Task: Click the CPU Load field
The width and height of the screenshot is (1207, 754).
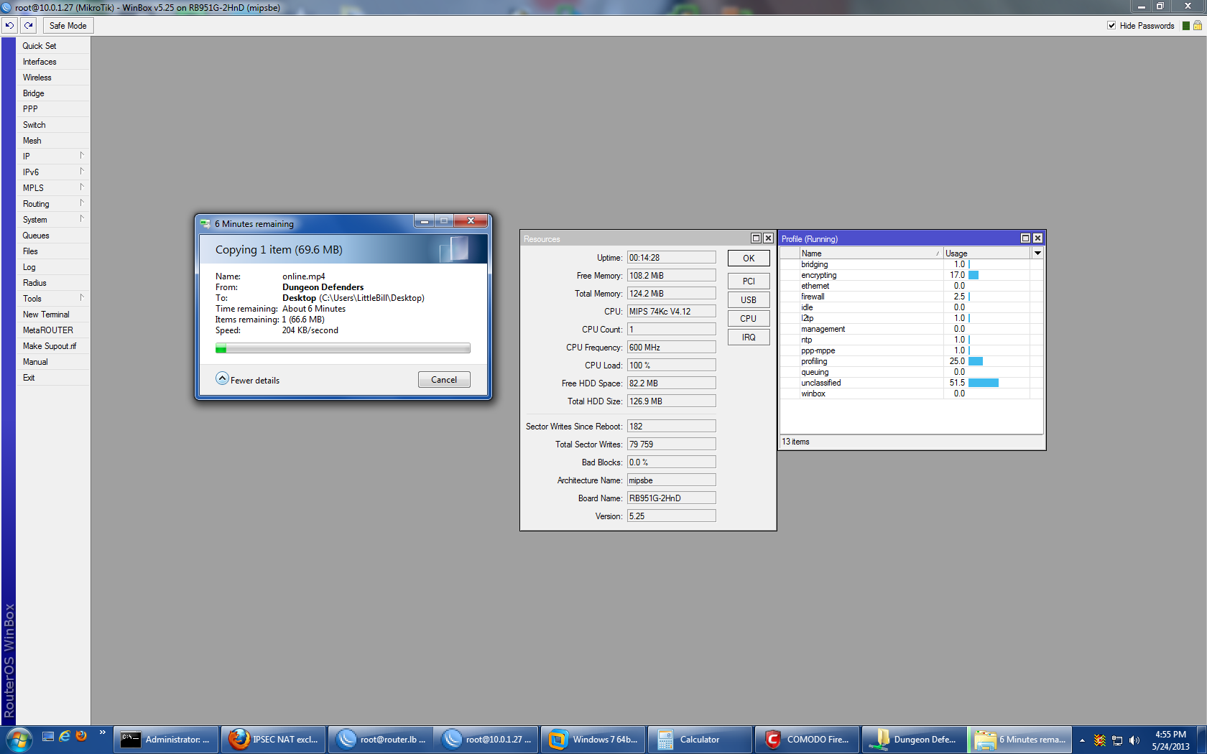Action: (x=672, y=366)
